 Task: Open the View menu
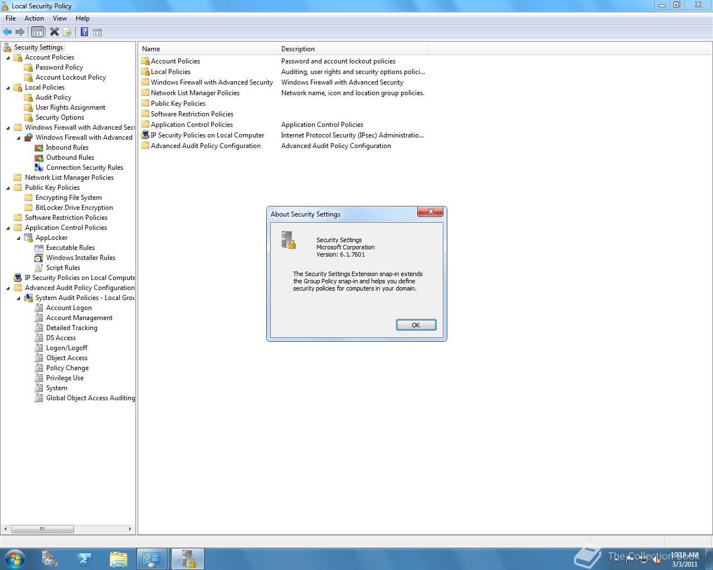(x=60, y=18)
